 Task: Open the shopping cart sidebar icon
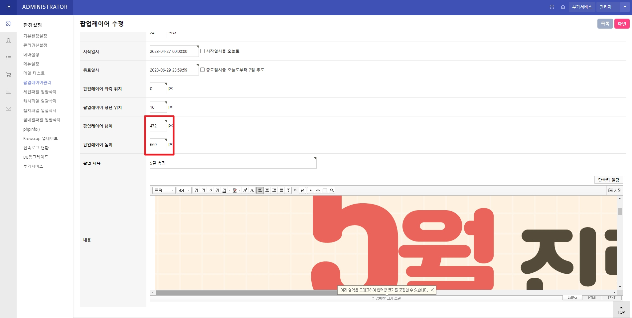tap(8, 75)
